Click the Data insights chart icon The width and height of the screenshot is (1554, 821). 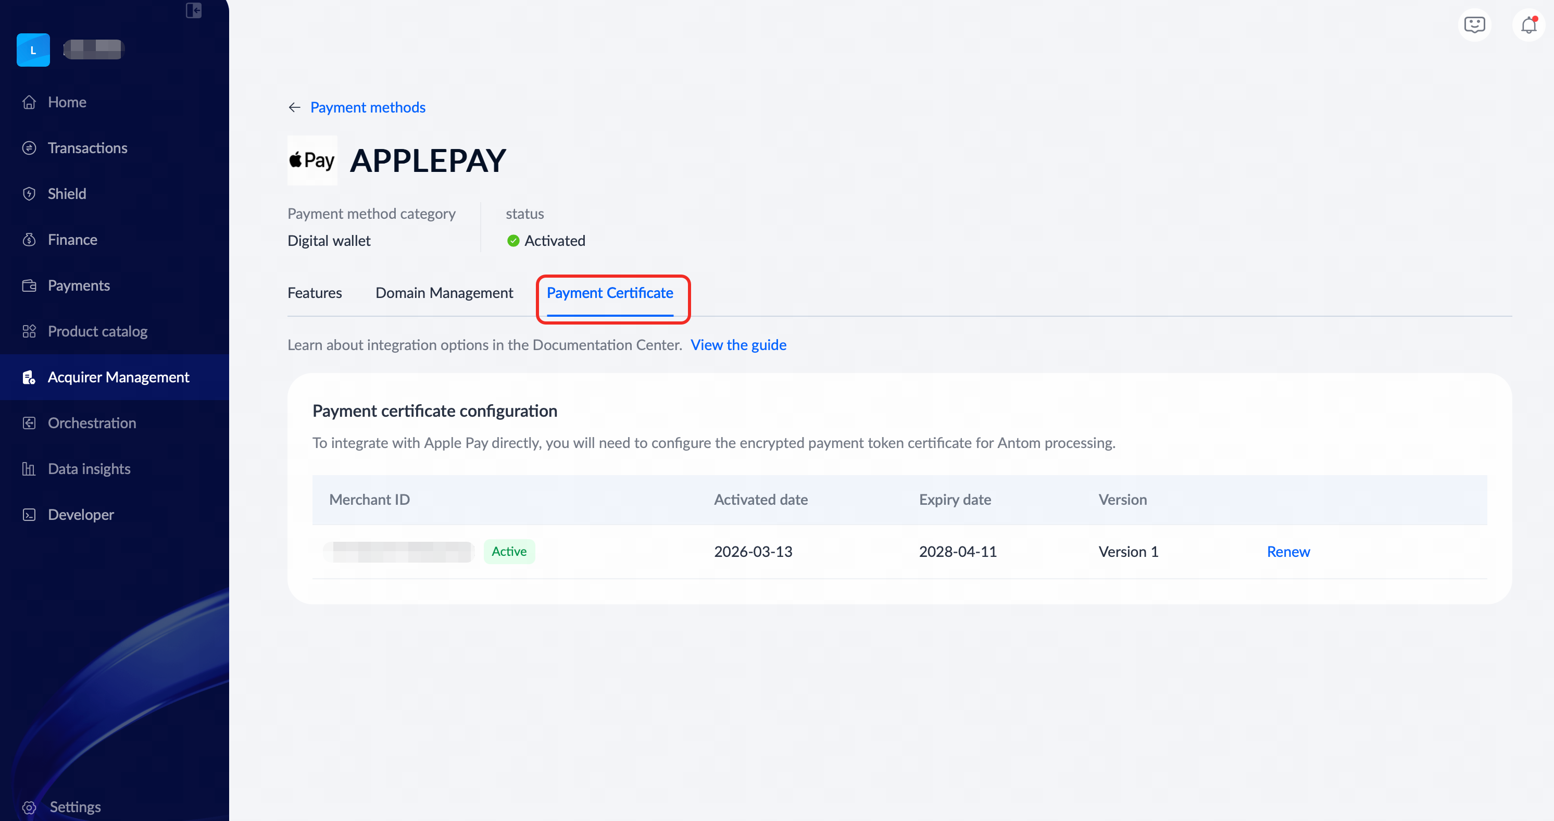tap(29, 469)
